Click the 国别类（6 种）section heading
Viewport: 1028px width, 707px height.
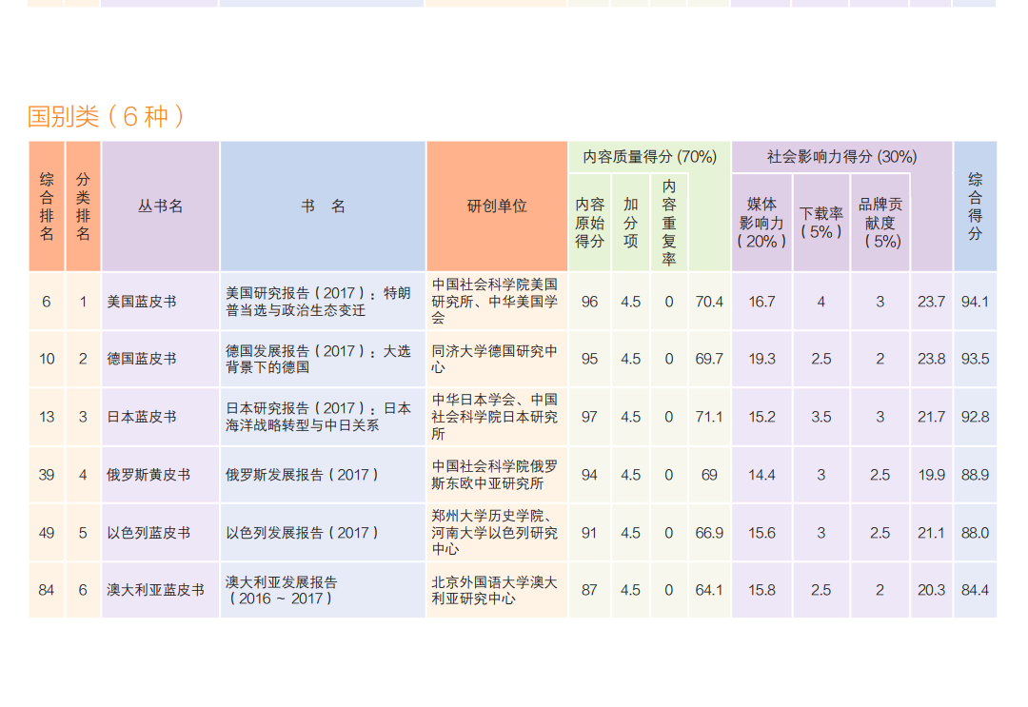[x=106, y=116]
